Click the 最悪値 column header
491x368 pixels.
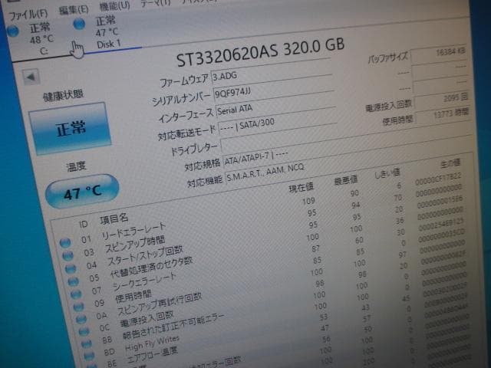click(346, 179)
